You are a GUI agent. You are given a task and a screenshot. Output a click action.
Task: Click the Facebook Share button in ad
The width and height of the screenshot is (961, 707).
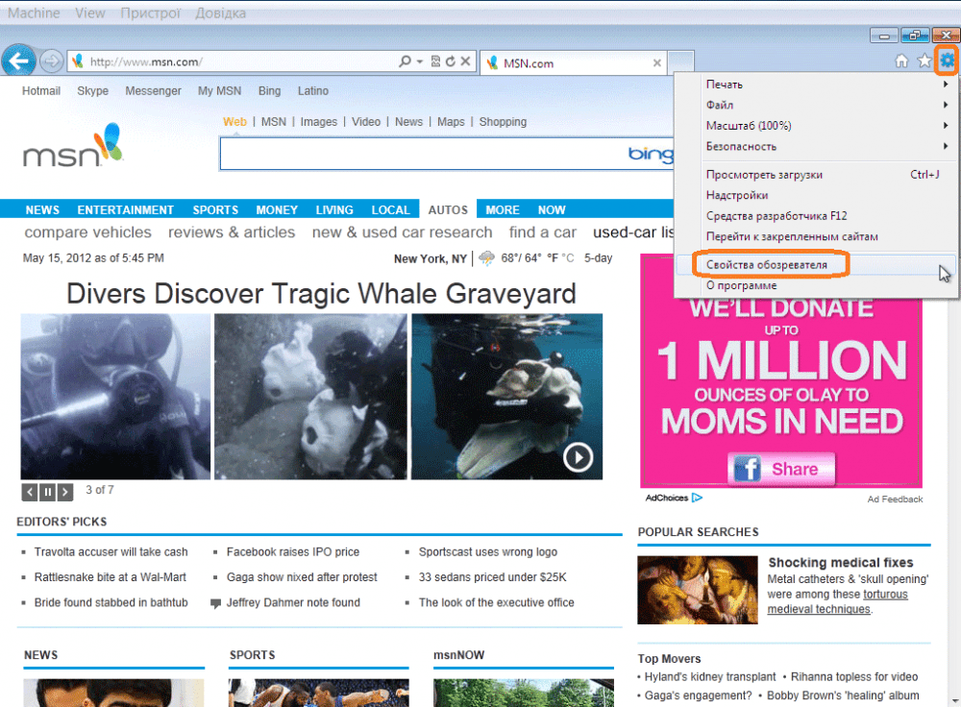pos(781,469)
